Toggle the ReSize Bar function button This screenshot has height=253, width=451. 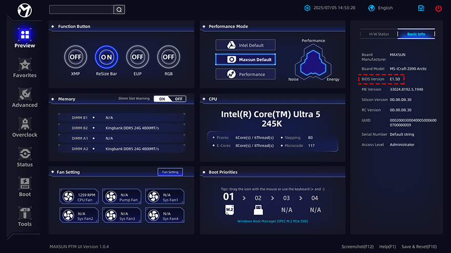coord(107,57)
